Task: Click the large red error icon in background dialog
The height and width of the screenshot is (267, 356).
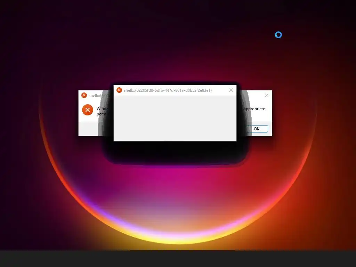Action: coord(88,110)
